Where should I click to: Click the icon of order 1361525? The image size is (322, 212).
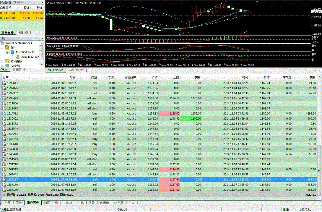coord(4,169)
